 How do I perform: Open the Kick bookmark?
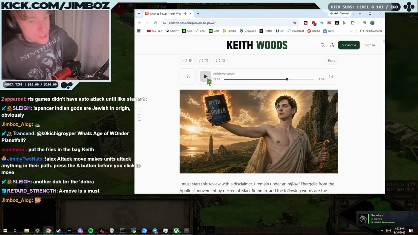pyautogui.click(x=187, y=31)
